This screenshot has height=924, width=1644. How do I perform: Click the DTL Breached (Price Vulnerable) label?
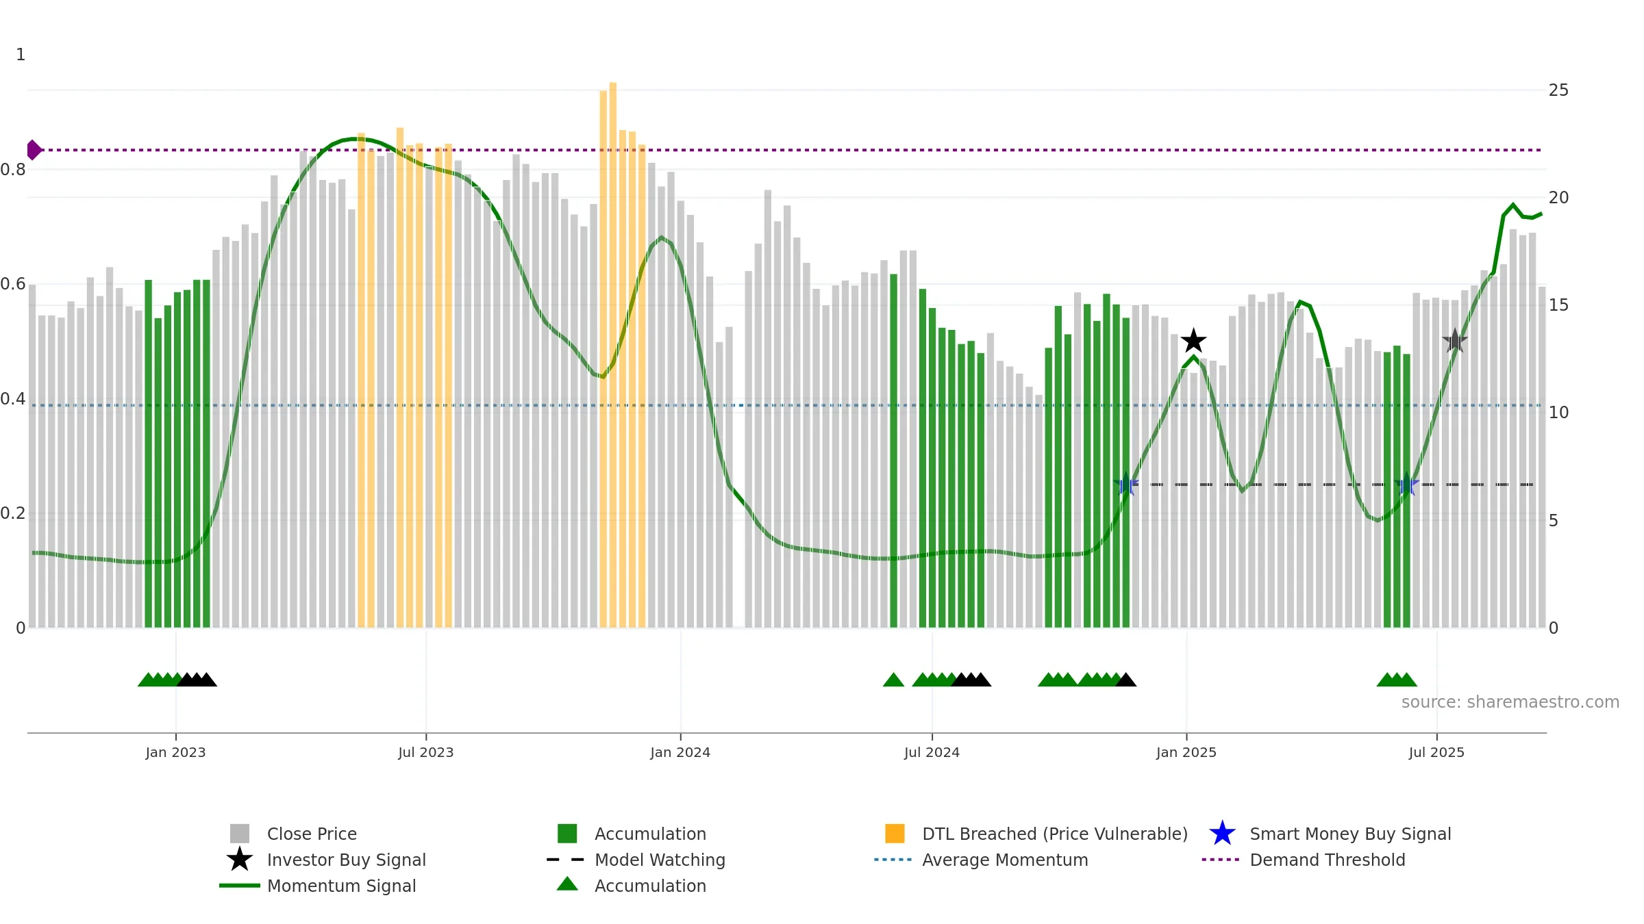[1055, 834]
